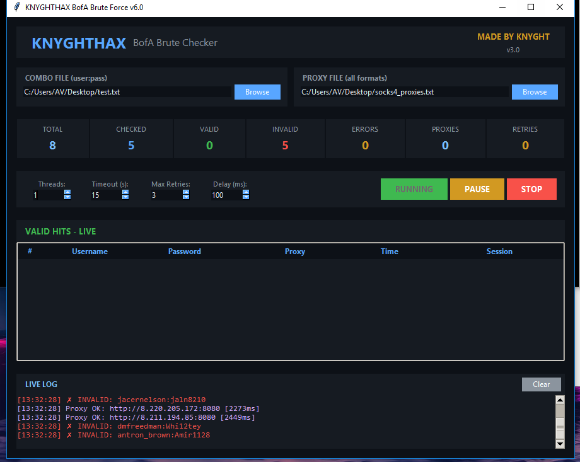
Task: Decrease the Threads value with down arrow
Action: pos(67,197)
